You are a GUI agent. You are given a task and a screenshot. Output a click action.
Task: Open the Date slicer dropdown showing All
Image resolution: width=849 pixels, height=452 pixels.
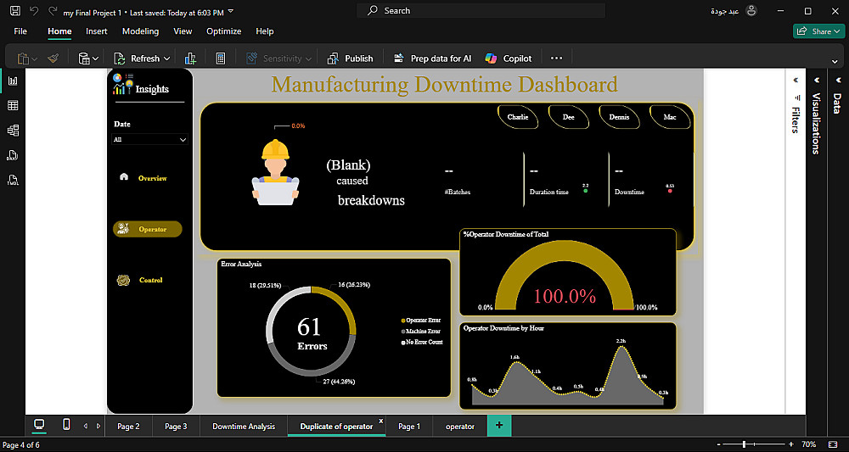click(x=150, y=139)
